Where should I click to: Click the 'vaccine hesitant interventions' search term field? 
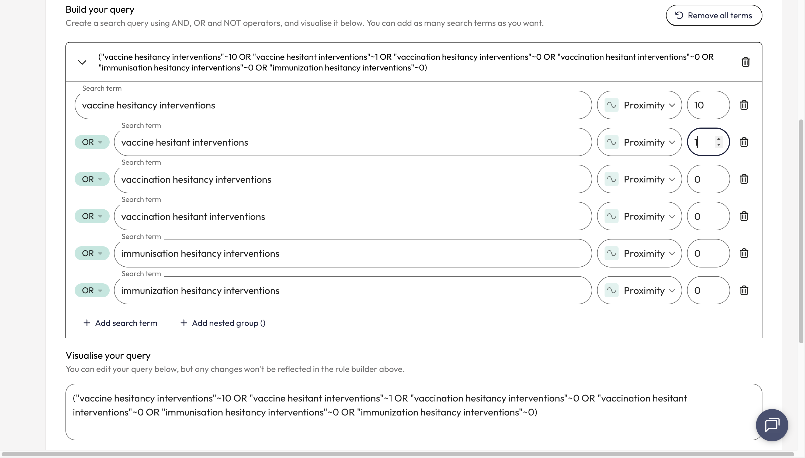click(x=353, y=142)
